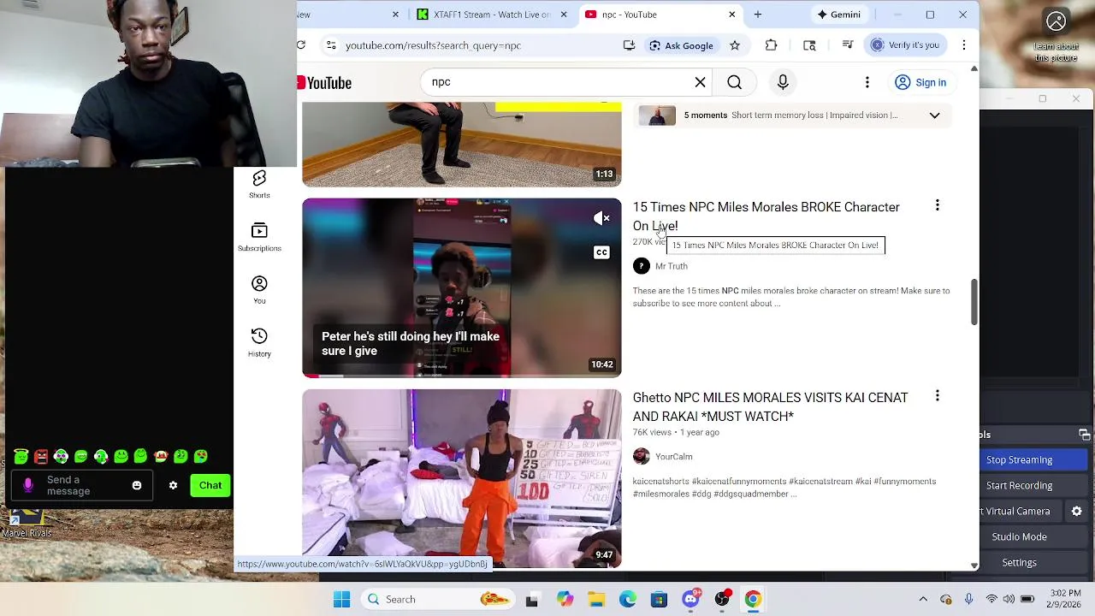Viewport: 1095px width, 616px height.
Task: Click Ask Google lens button
Action: pos(681,45)
